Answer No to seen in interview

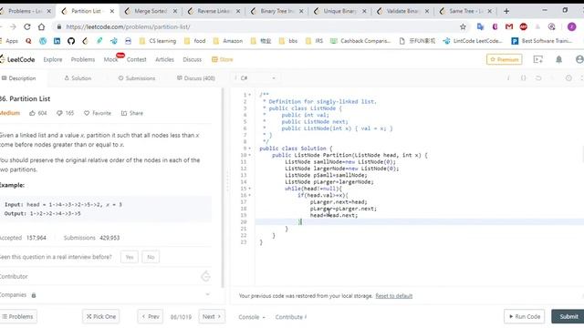[151, 257]
